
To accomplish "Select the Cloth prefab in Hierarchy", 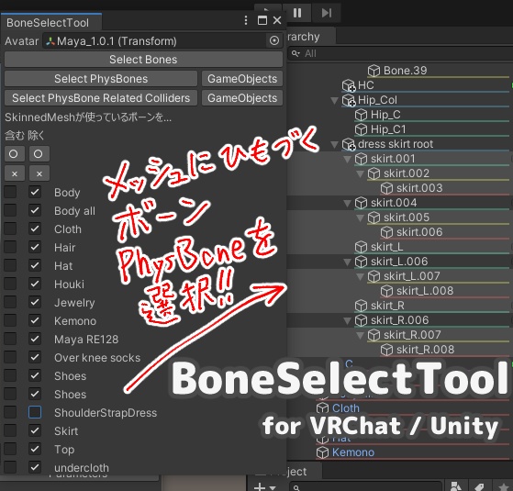I will [x=345, y=408].
